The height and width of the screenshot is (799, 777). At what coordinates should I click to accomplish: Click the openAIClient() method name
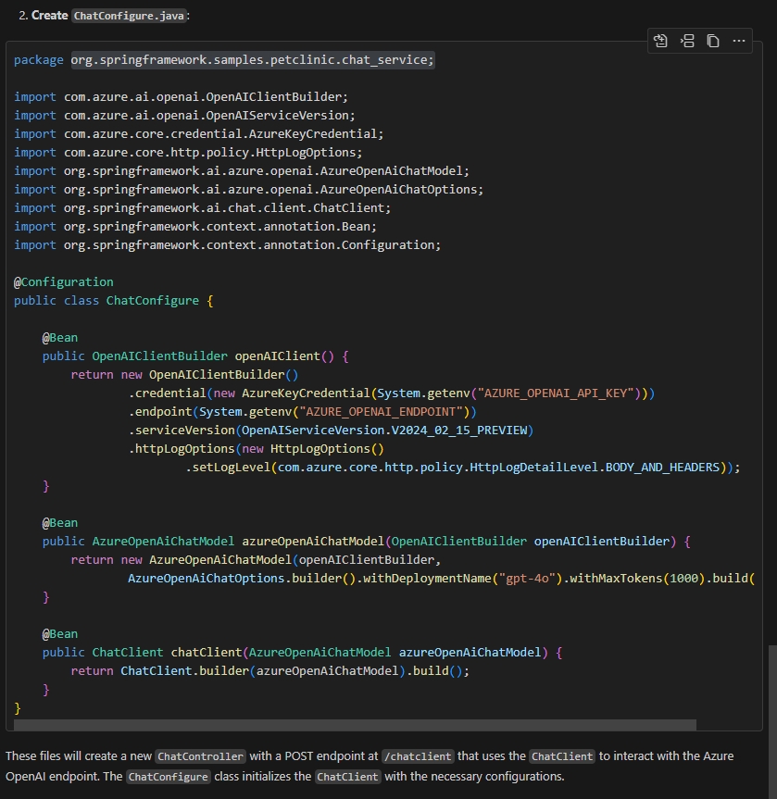click(x=277, y=356)
